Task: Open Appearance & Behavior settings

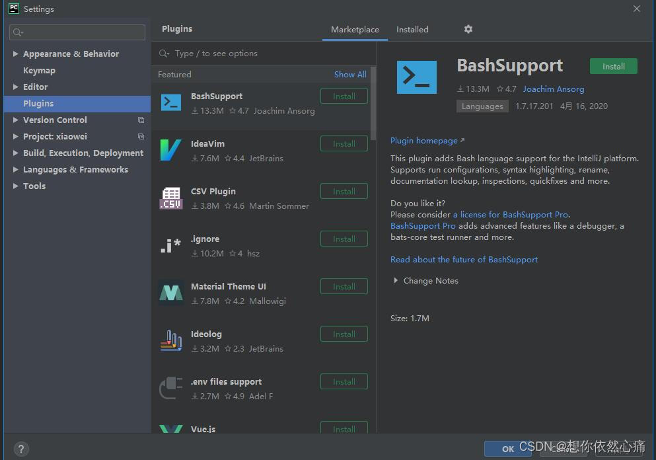Action: (71, 54)
